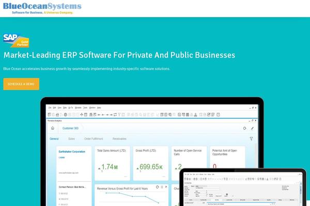This screenshot has width=310, height=206.
Task: Open the Help menu in SAP window
Action: click(99, 108)
